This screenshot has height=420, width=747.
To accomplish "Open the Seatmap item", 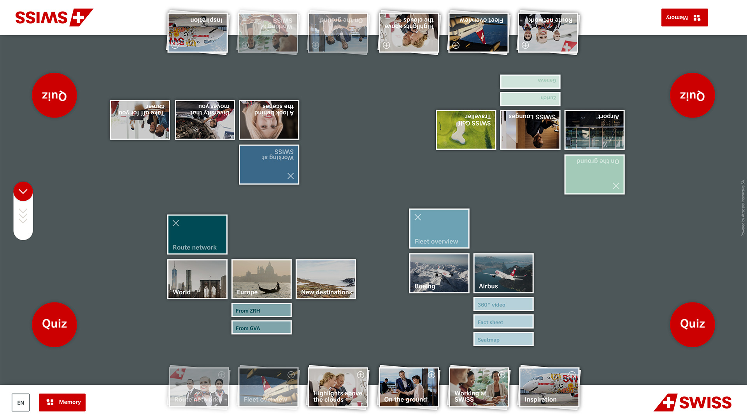I will [503, 339].
